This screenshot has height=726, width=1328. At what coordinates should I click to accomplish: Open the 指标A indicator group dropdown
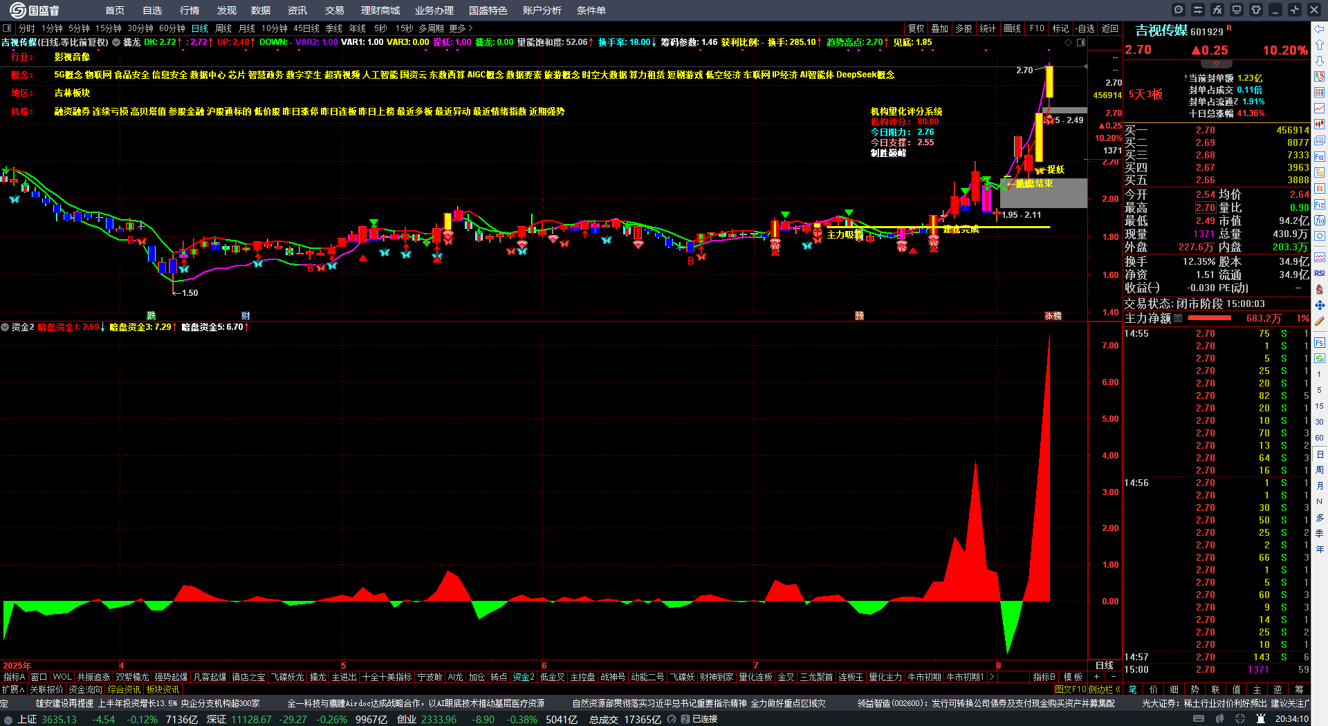[x=14, y=677]
